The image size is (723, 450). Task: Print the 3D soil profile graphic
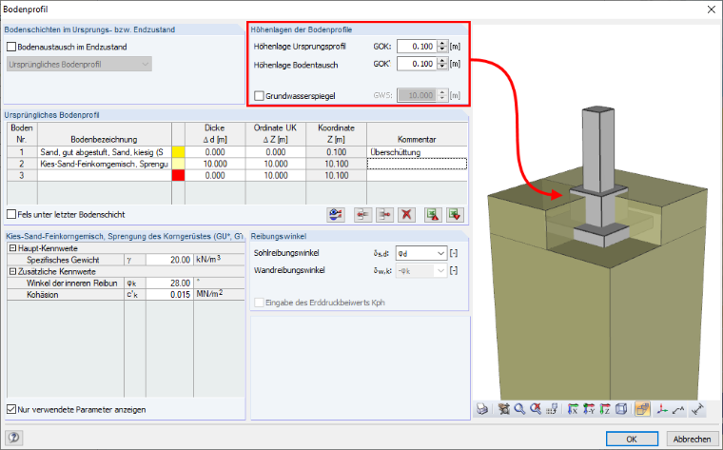(x=482, y=408)
